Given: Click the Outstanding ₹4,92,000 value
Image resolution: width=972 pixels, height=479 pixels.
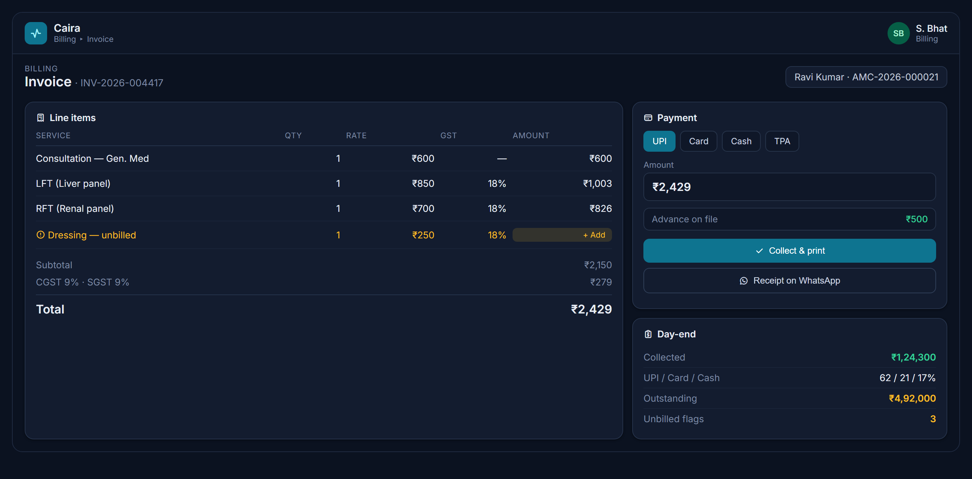Looking at the screenshot, I should (912, 398).
